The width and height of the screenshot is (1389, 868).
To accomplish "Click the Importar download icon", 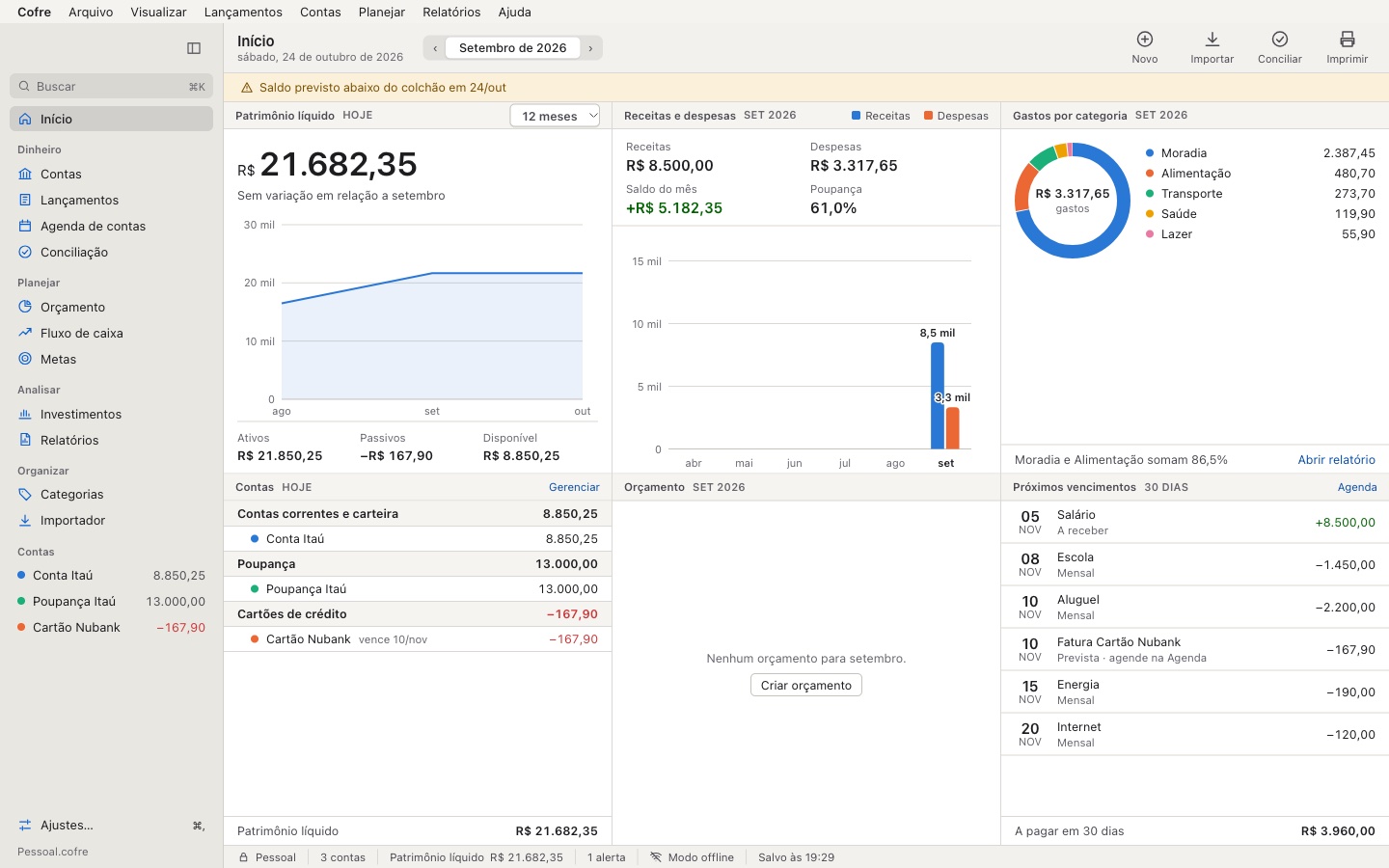I will point(1212,40).
